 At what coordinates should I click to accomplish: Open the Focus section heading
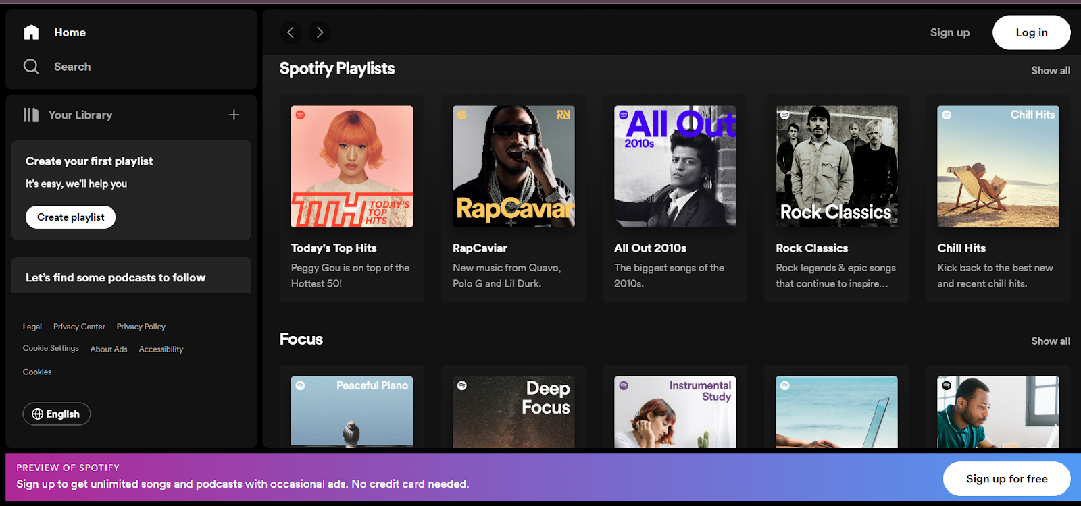point(301,339)
